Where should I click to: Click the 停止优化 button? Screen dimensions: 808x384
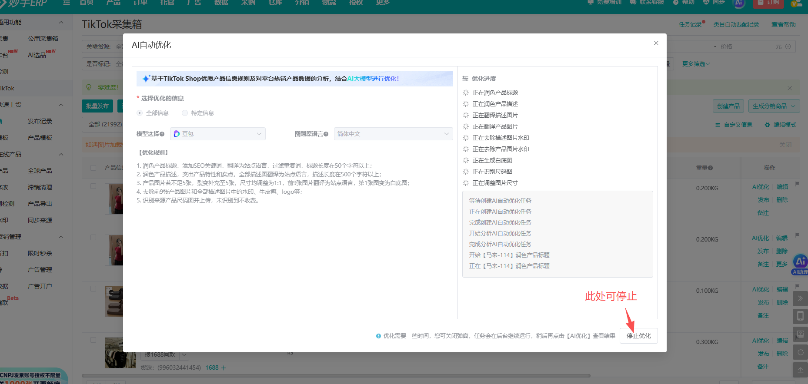(638, 336)
